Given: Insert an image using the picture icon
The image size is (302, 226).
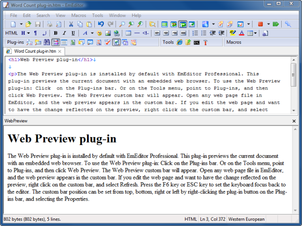Looking at the screenshot, I should point(108,33).
